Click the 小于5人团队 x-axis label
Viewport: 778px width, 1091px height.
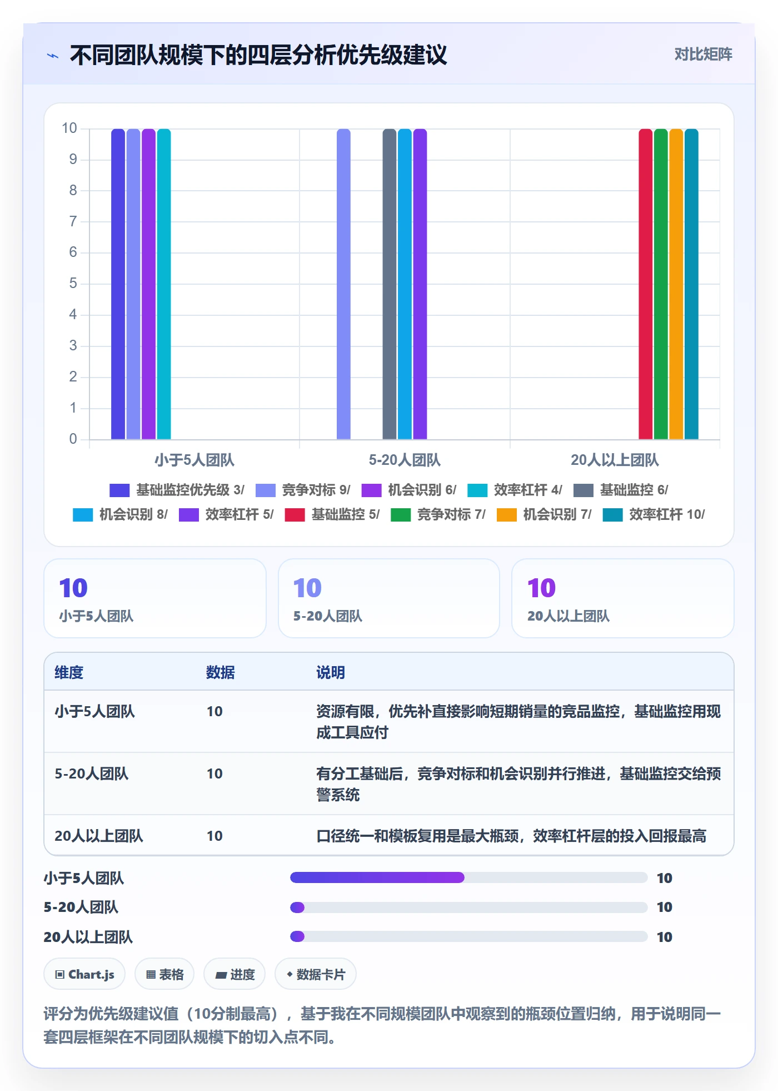point(194,460)
